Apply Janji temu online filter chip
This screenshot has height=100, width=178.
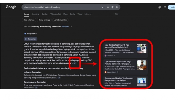point(61,20)
